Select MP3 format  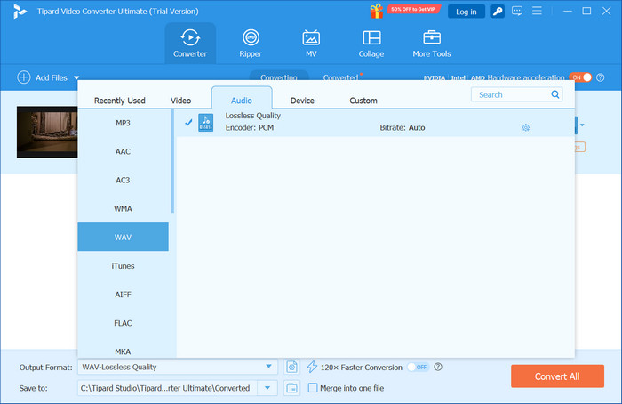click(x=123, y=123)
